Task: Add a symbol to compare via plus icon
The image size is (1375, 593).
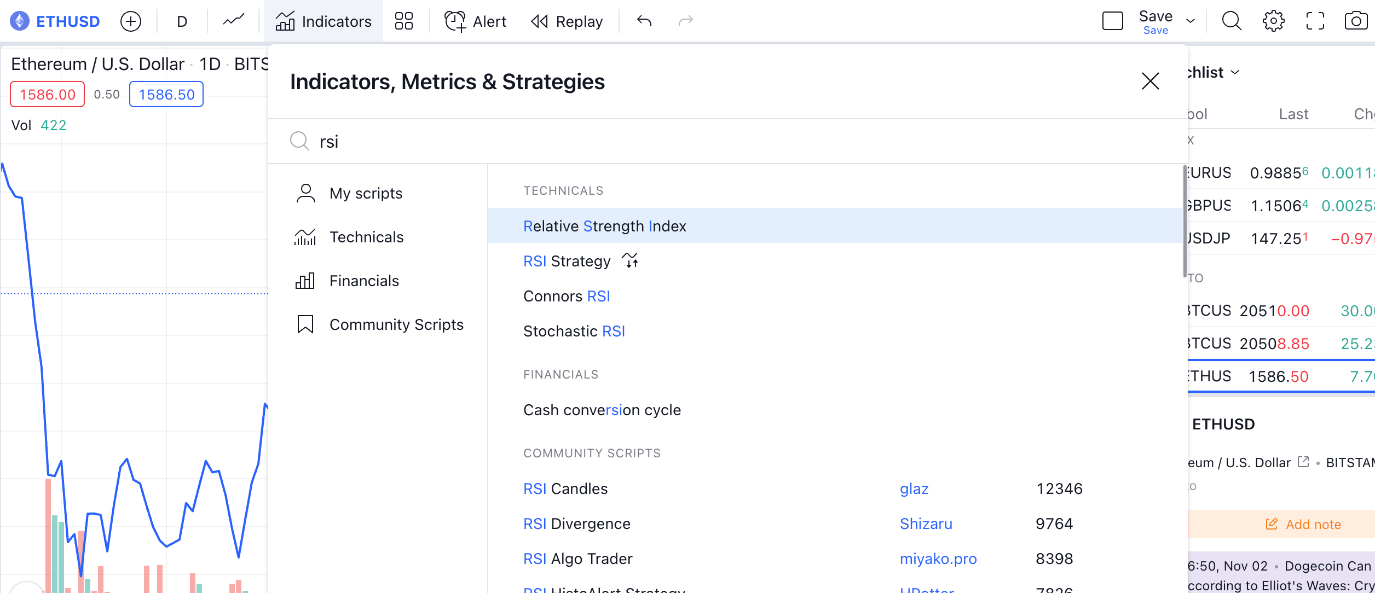Action: pyautogui.click(x=130, y=21)
